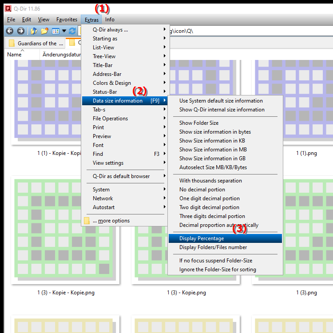Click the Q-Dir application icon in title bar

coord(8,9)
